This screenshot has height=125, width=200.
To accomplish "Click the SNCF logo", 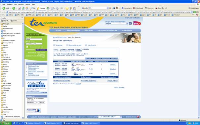I will 137,23.
